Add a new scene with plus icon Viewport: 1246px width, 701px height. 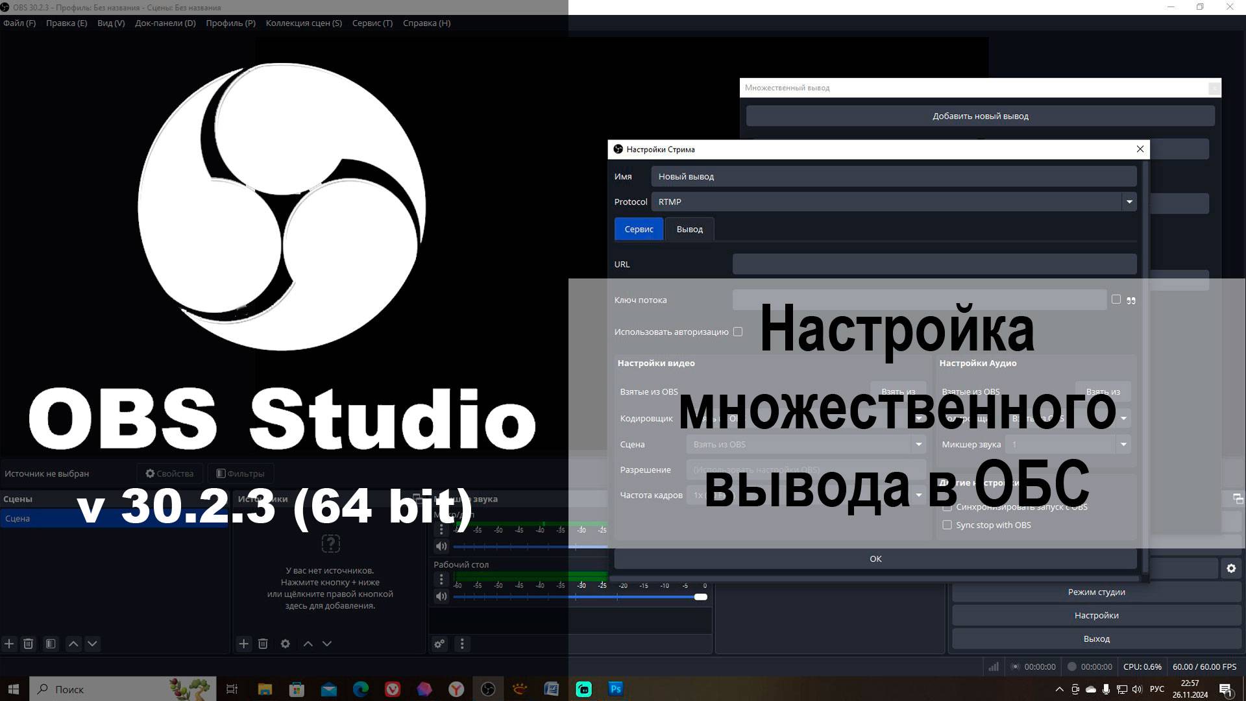(x=9, y=644)
